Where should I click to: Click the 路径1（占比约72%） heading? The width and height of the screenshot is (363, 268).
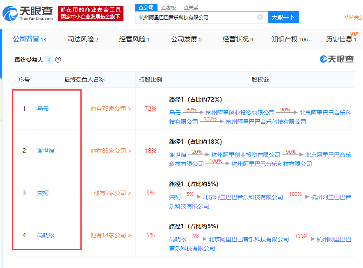pos(196,100)
